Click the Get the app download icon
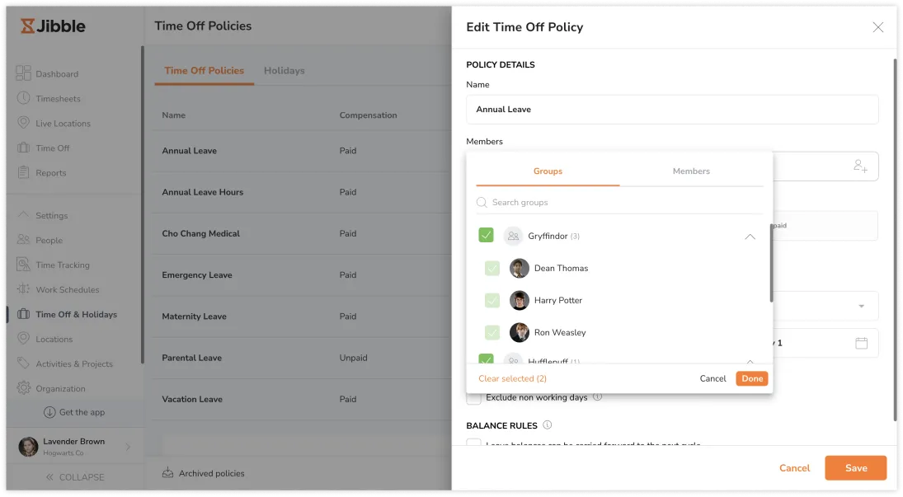 coord(49,412)
